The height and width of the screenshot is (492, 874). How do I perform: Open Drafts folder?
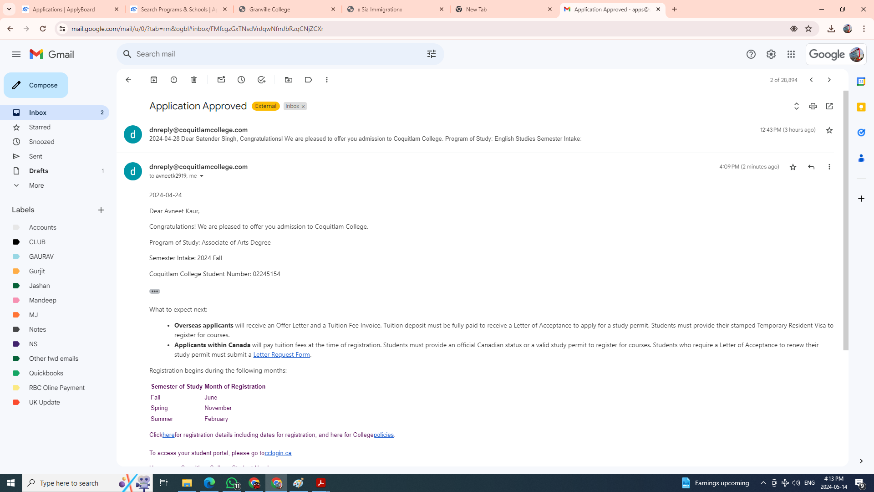click(x=55, y=171)
